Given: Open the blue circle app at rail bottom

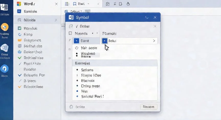Looking at the screenshot, I should pyautogui.click(x=4, y=69).
